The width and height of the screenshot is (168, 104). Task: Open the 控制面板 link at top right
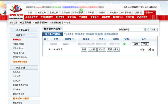[x=136, y=7]
